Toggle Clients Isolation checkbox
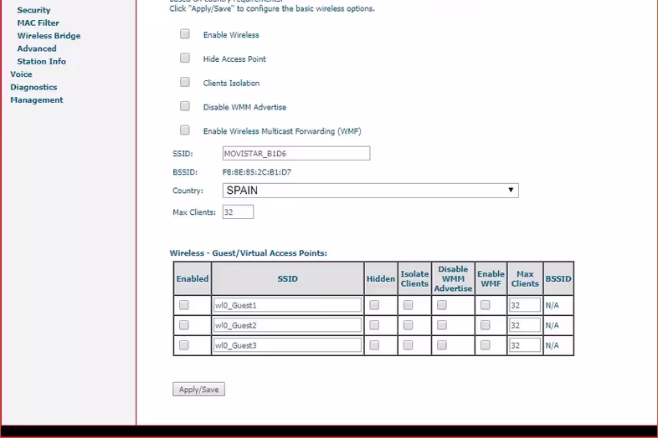This screenshot has height=438, width=658. tap(185, 82)
